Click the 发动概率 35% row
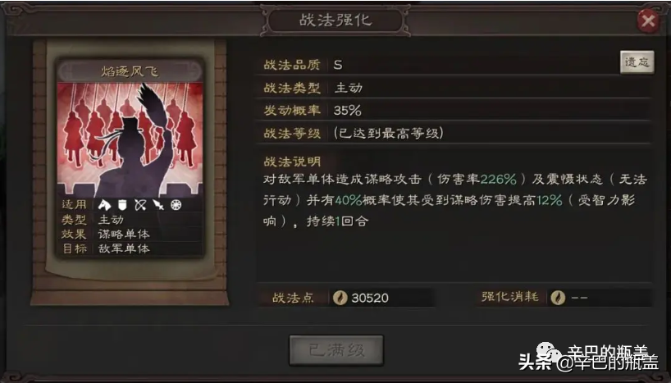The height and width of the screenshot is (383, 671). click(x=454, y=111)
